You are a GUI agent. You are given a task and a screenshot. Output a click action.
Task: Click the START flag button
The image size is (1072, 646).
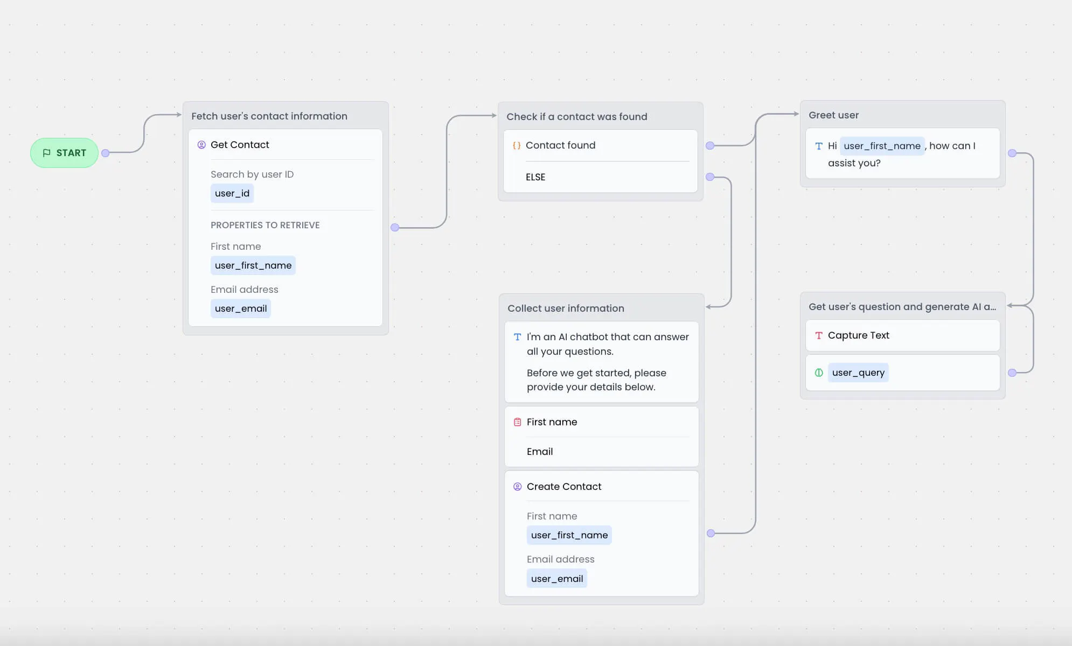click(64, 153)
